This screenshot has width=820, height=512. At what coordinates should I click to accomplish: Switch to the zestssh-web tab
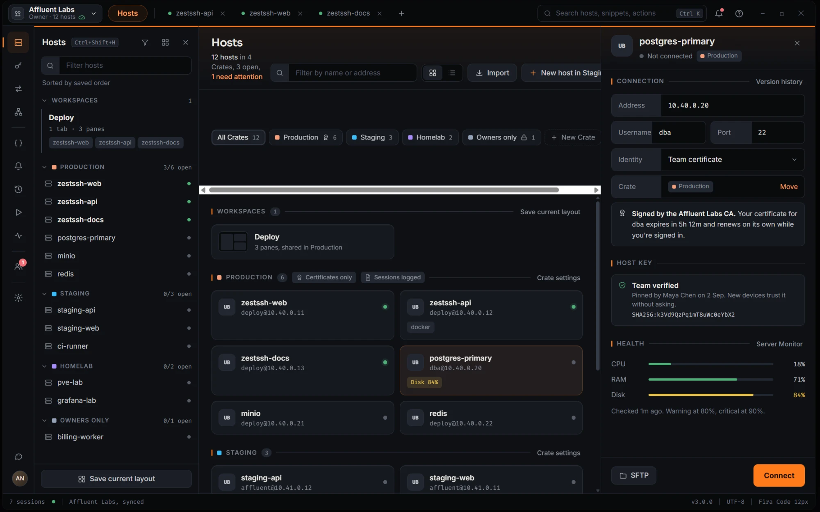coord(270,13)
